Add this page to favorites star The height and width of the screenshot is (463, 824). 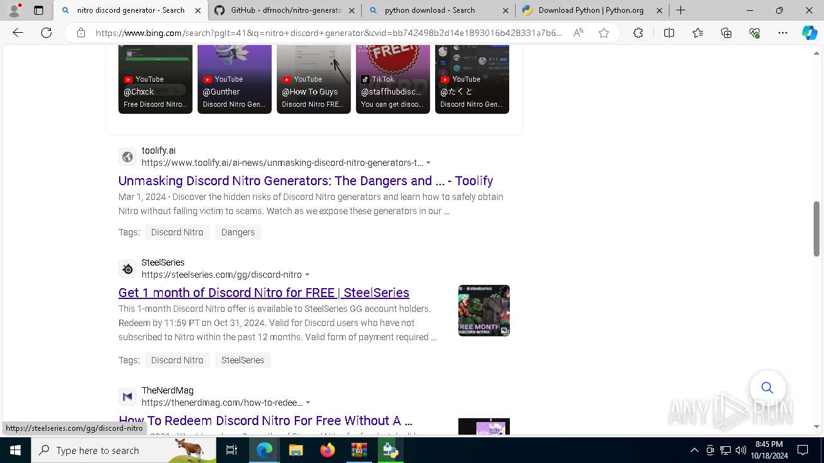coord(604,33)
